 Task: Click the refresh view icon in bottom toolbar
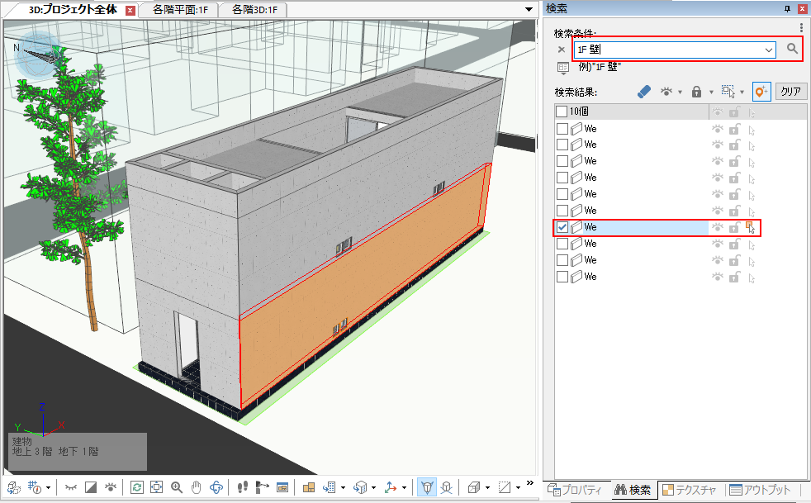[136, 487]
